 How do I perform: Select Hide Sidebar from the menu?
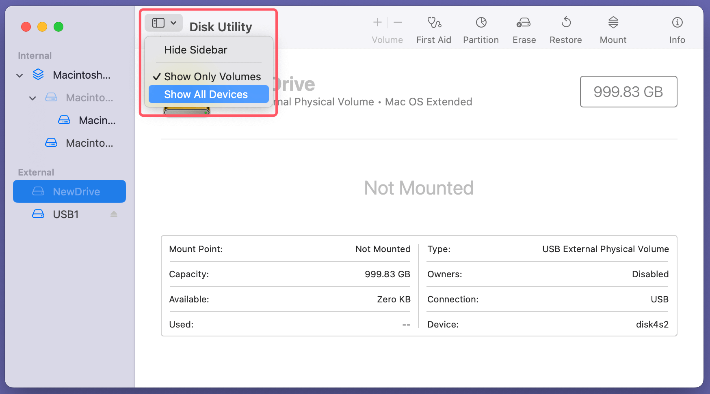coord(195,49)
